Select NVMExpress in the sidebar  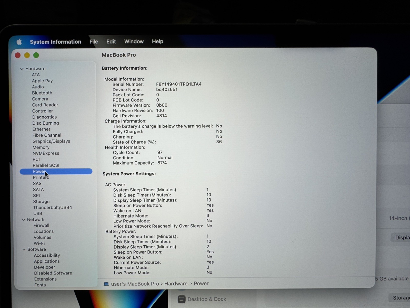(x=46, y=153)
